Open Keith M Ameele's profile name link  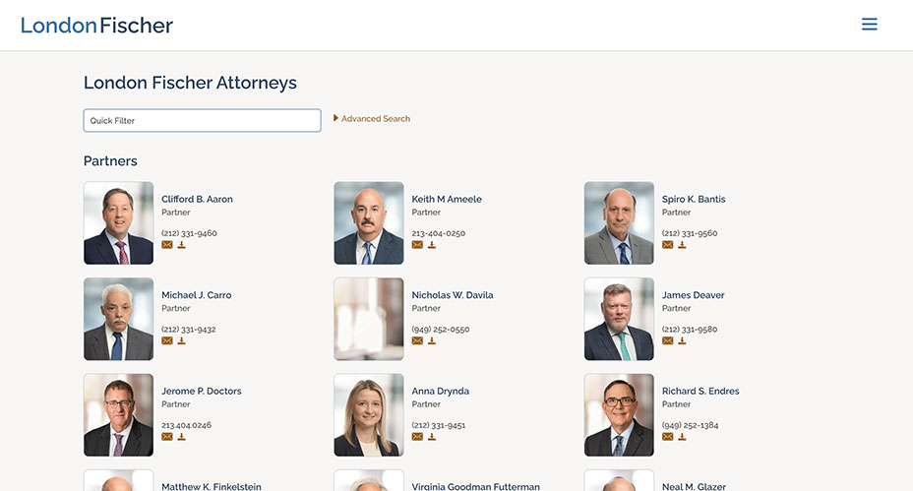click(x=447, y=199)
